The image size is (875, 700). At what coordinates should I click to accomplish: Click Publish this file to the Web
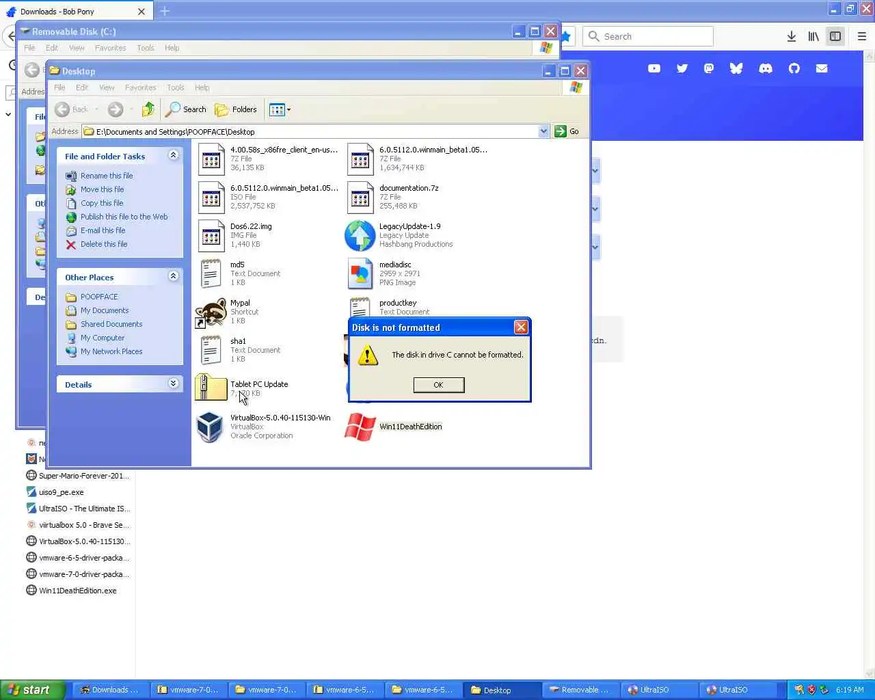124,217
